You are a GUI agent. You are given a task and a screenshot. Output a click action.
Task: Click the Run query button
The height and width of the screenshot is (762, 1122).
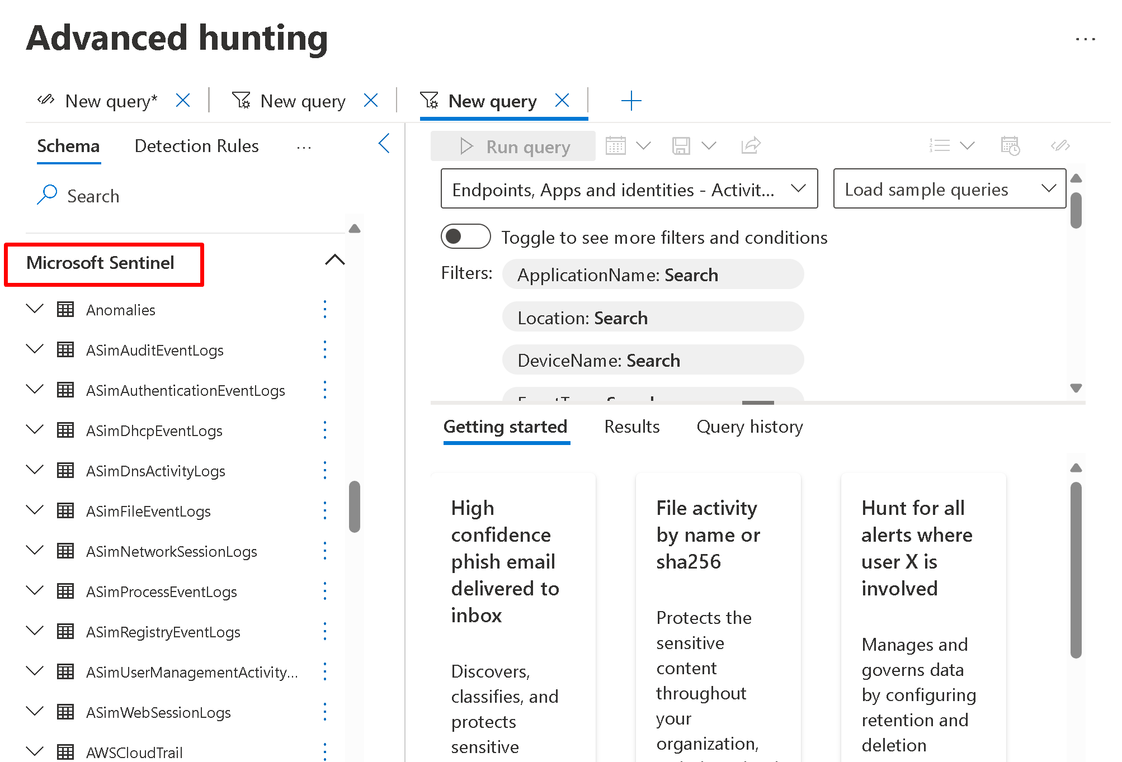point(513,146)
